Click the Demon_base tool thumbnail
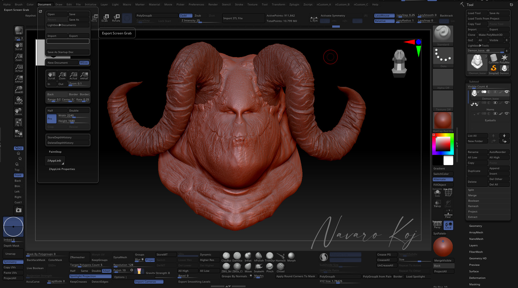The width and height of the screenshot is (518, 288). pos(477,64)
